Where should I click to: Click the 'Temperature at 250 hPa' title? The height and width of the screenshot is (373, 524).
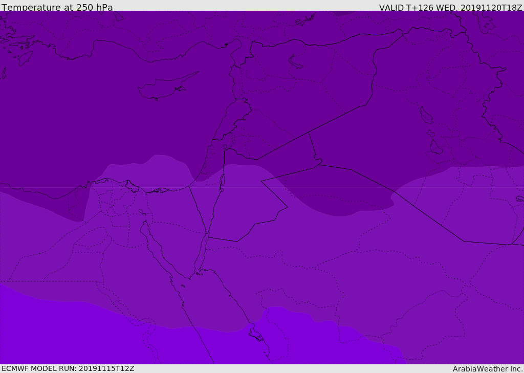(57, 7)
